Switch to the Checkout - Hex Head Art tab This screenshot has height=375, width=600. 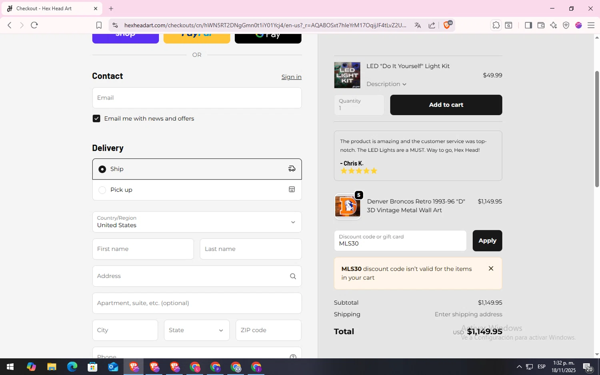(x=52, y=8)
